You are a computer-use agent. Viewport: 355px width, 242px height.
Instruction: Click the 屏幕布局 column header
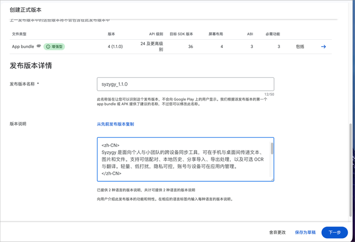pos(216,34)
